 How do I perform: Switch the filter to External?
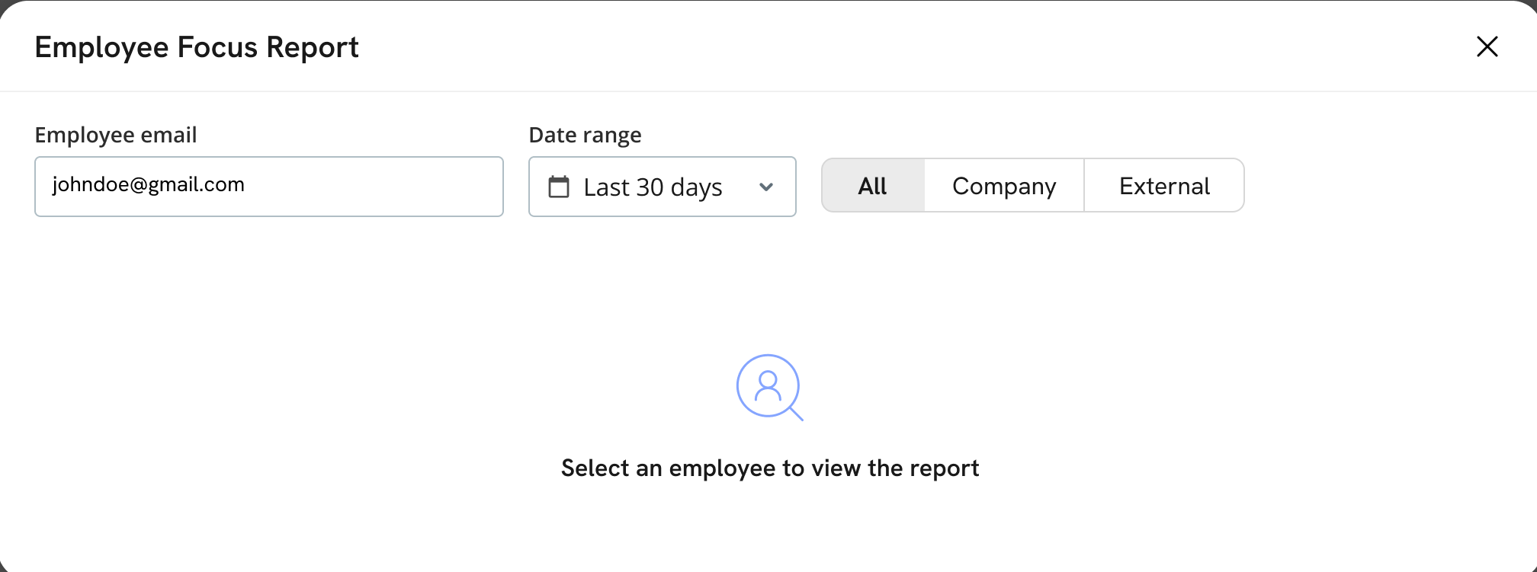coord(1164,186)
